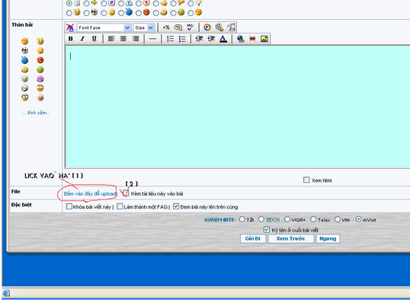Screen dimensions: 410x300
Task: Insert horizontal rule line icon
Action: 152,39
